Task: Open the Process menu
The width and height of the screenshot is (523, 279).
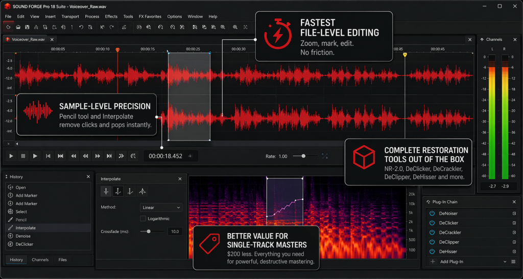Action: (x=92, y=16)
